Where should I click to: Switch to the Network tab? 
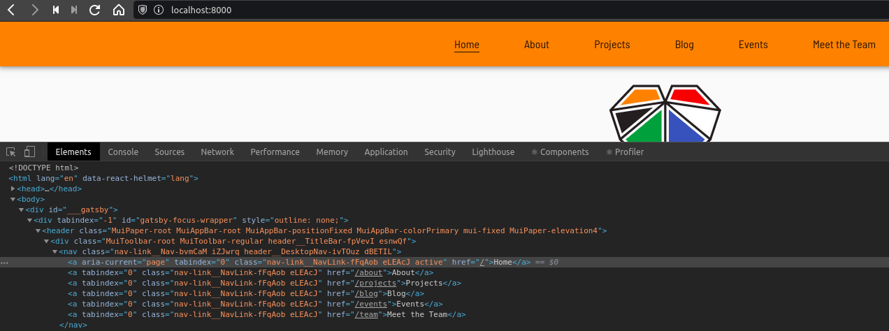pos(217,152)
